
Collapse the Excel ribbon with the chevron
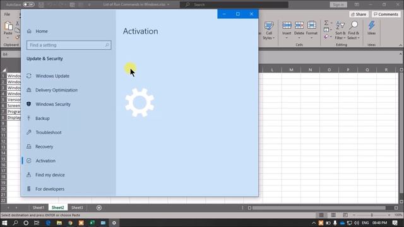click(x=400, y=45)
